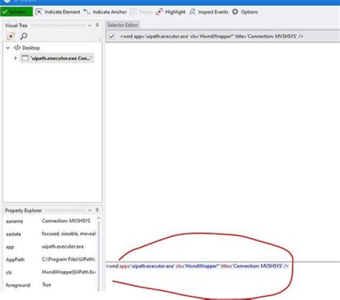Pin the Property Explorer panel
The image size is (340, 300).
[97, 210]
